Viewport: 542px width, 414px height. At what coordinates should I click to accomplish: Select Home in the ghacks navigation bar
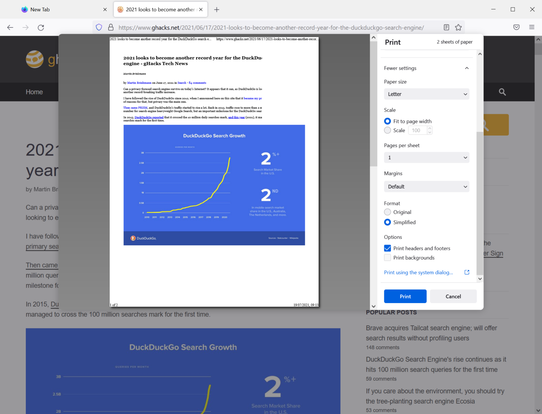click(34, 92)
